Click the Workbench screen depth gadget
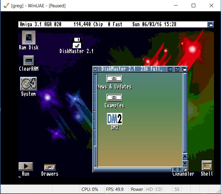Viewport: 221px width, 194px height. 210,25
